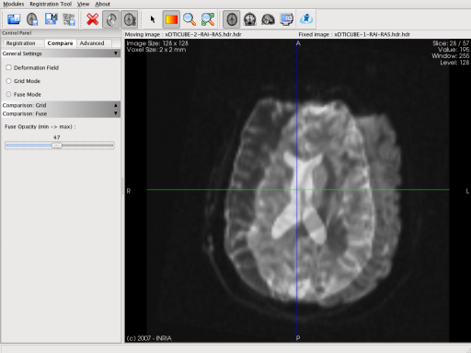Image resolution: width=471 pixels, height=353 pixels.
Task: Switch to sagittal view icon
Action: click(269, 19)
